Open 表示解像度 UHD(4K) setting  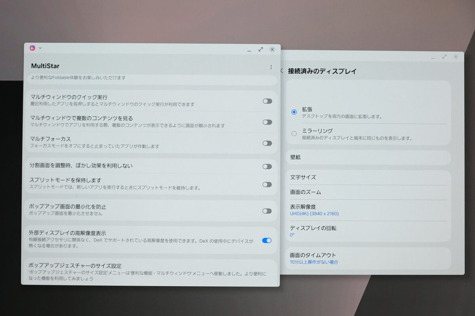(x=368, y=210)
